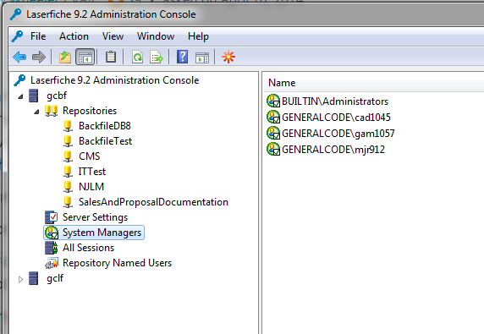Select the gcbf server label
The height and width of the screenshot is (334, 484).
click(57, 96)
